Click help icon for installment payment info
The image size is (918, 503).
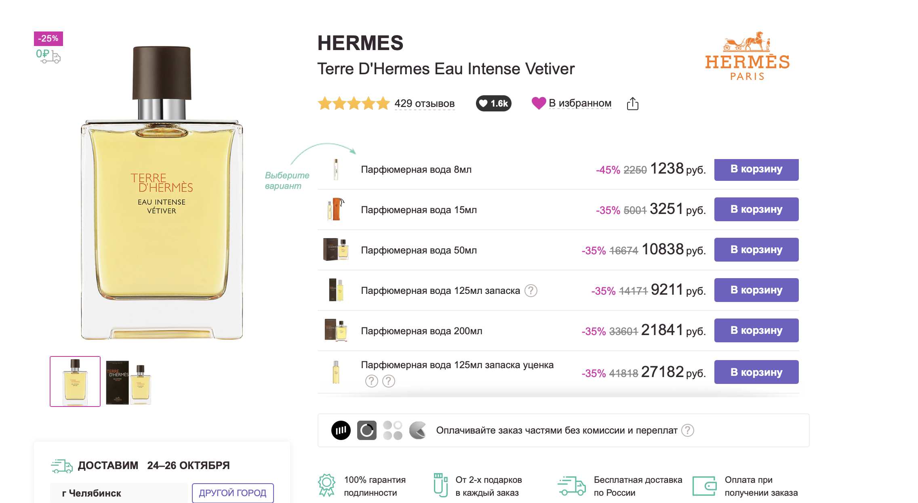[x=687, y=430]
